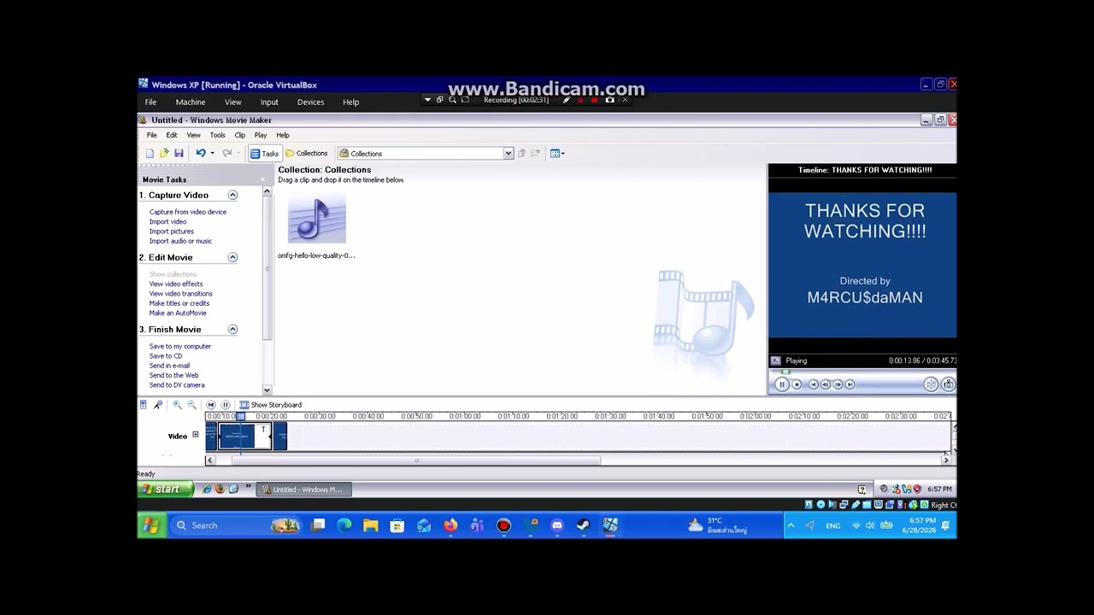The height and width of the screenshot is (615, 1094).
Task: Open the Tools menu in Movie Maker
Action: 217,135
